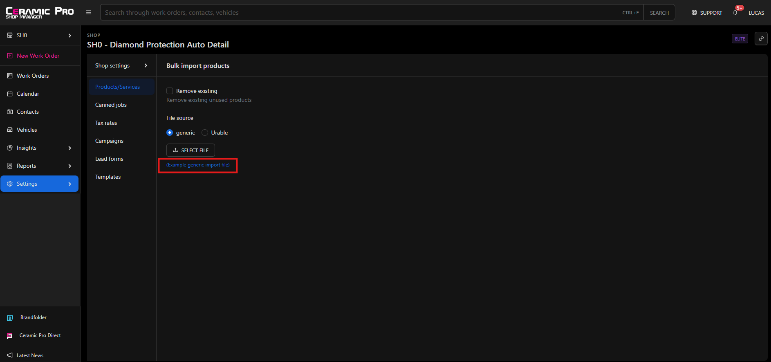This screenshot has height=362, width=771.
Task: Click the ELITE plan badge
Action: click(x=740, y=39)
